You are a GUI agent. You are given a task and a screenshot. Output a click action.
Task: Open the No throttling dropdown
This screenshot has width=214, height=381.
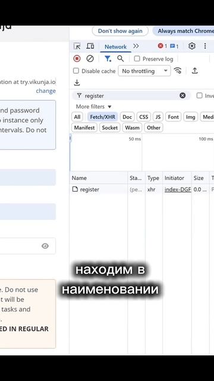144,71
